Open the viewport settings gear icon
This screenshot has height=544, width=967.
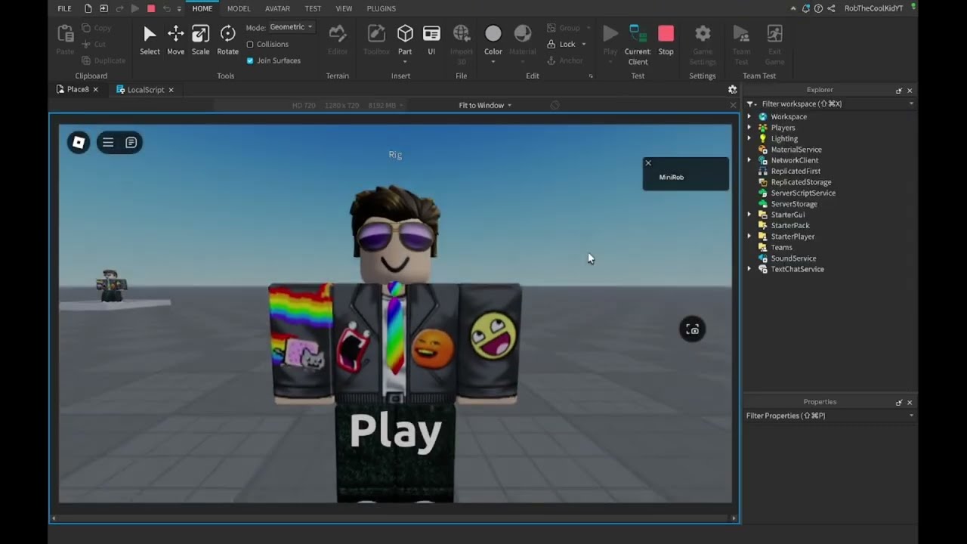732,89
